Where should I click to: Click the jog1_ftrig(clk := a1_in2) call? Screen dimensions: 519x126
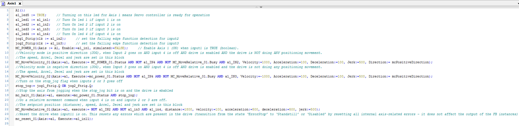40,39
